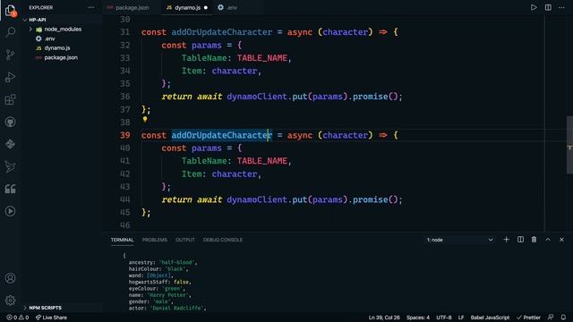Click the highlighted 'addOrUpdateCharacter' on line 39
Screen dimensions: 573x322
coord(221,135)
